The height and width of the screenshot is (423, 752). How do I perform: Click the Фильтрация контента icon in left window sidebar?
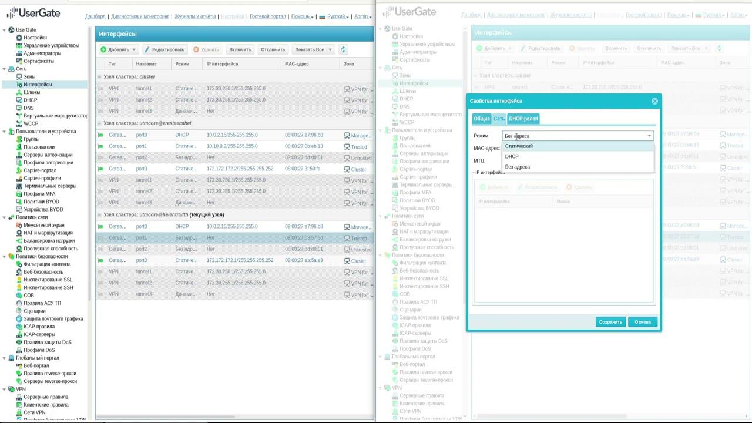[x=19, y=264]
